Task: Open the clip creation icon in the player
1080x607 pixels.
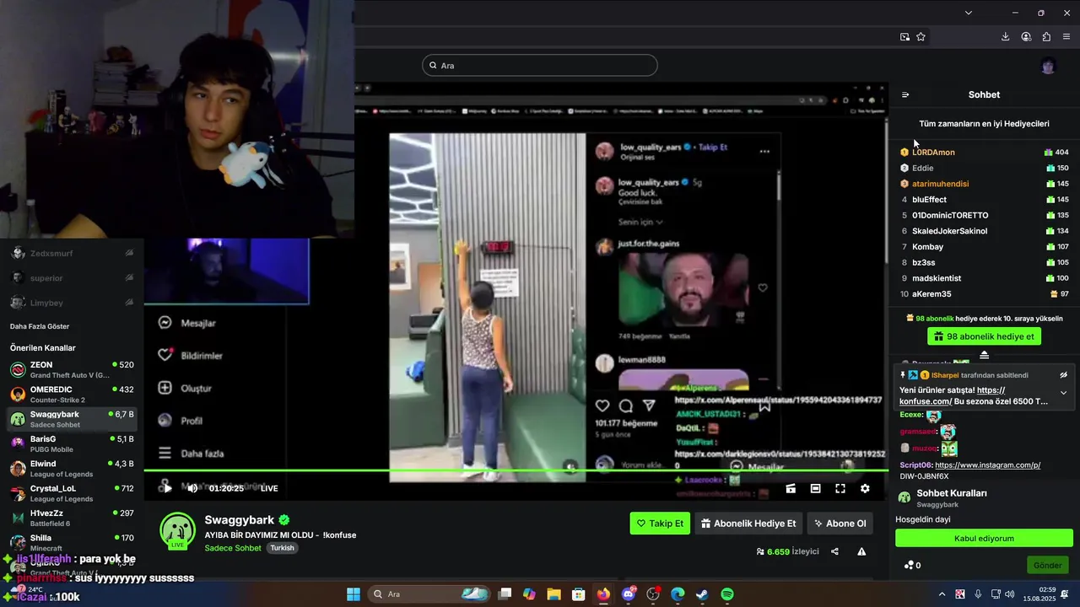Action: click(x=791, y=488)
